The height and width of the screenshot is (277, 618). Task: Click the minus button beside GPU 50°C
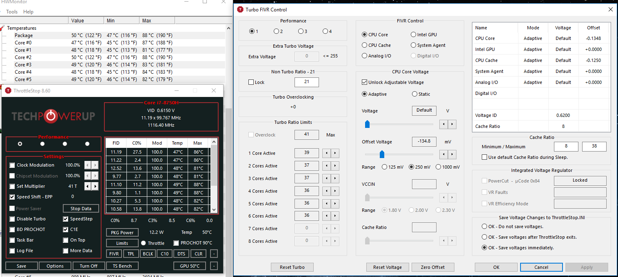(x=214, y=266)
